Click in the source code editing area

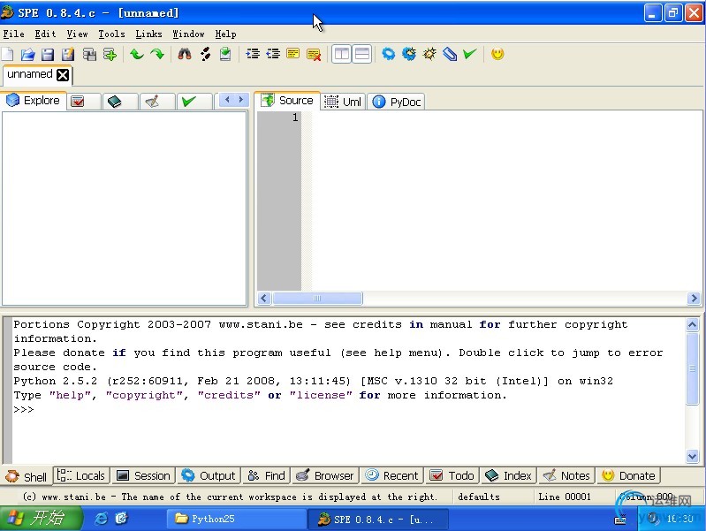click(506, 201)
